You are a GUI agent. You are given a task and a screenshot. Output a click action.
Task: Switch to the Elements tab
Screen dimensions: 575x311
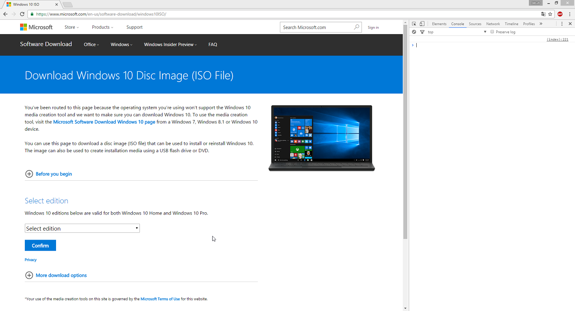439,24
